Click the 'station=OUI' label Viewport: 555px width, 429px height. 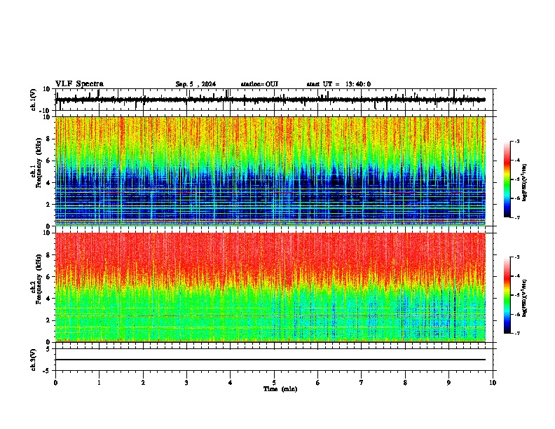click(259, 84)
